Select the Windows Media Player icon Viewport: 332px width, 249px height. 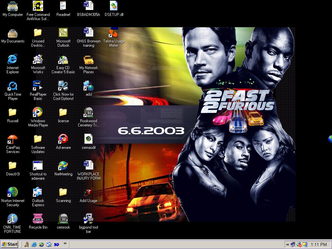click(38, 113)
